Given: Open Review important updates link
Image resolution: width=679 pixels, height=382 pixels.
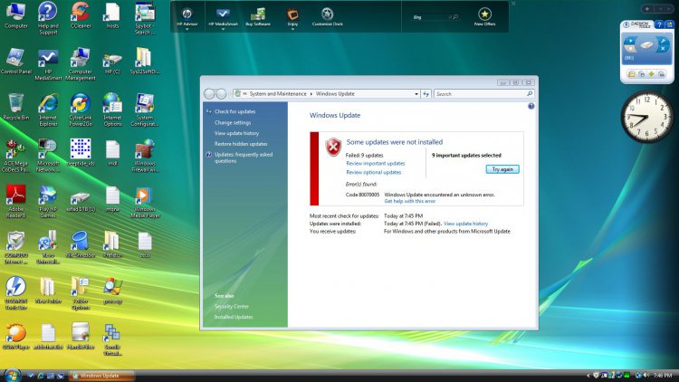Looking at the screenshot, I should 376,163.
